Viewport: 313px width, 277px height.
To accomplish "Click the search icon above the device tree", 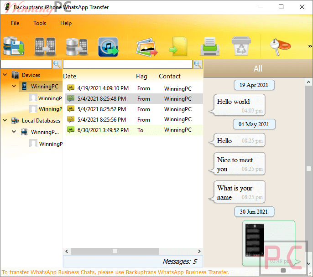I will pyautogui.click(x=57, y=64).
